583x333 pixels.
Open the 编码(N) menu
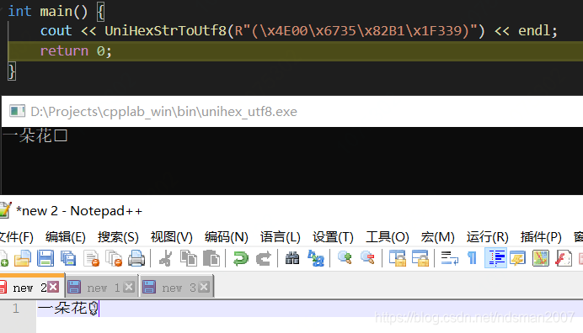226,237
